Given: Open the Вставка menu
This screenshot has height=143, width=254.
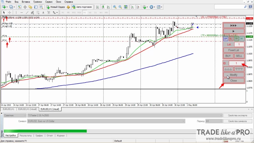Looking at the screenshot, I should coord(26,2).
